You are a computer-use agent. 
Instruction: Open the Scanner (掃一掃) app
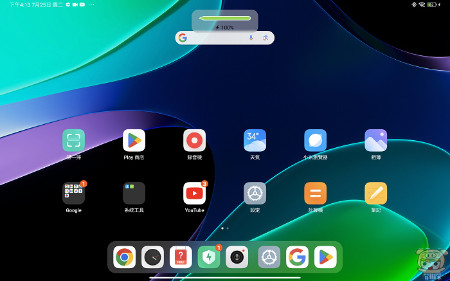point(73,140)
